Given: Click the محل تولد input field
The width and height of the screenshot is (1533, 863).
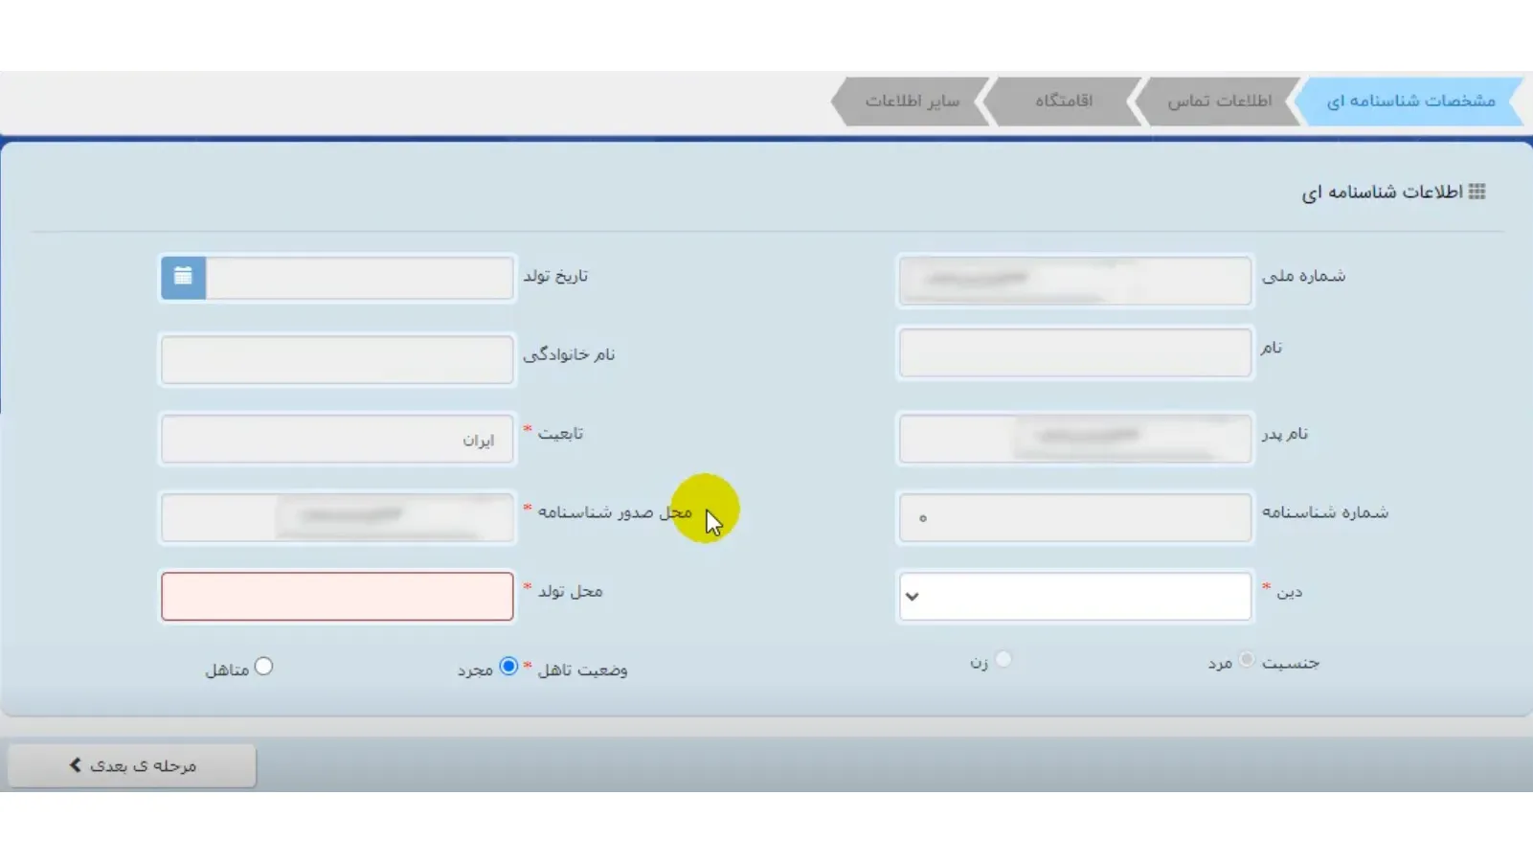Looking at the screenshot, I should tap(337, 596).
